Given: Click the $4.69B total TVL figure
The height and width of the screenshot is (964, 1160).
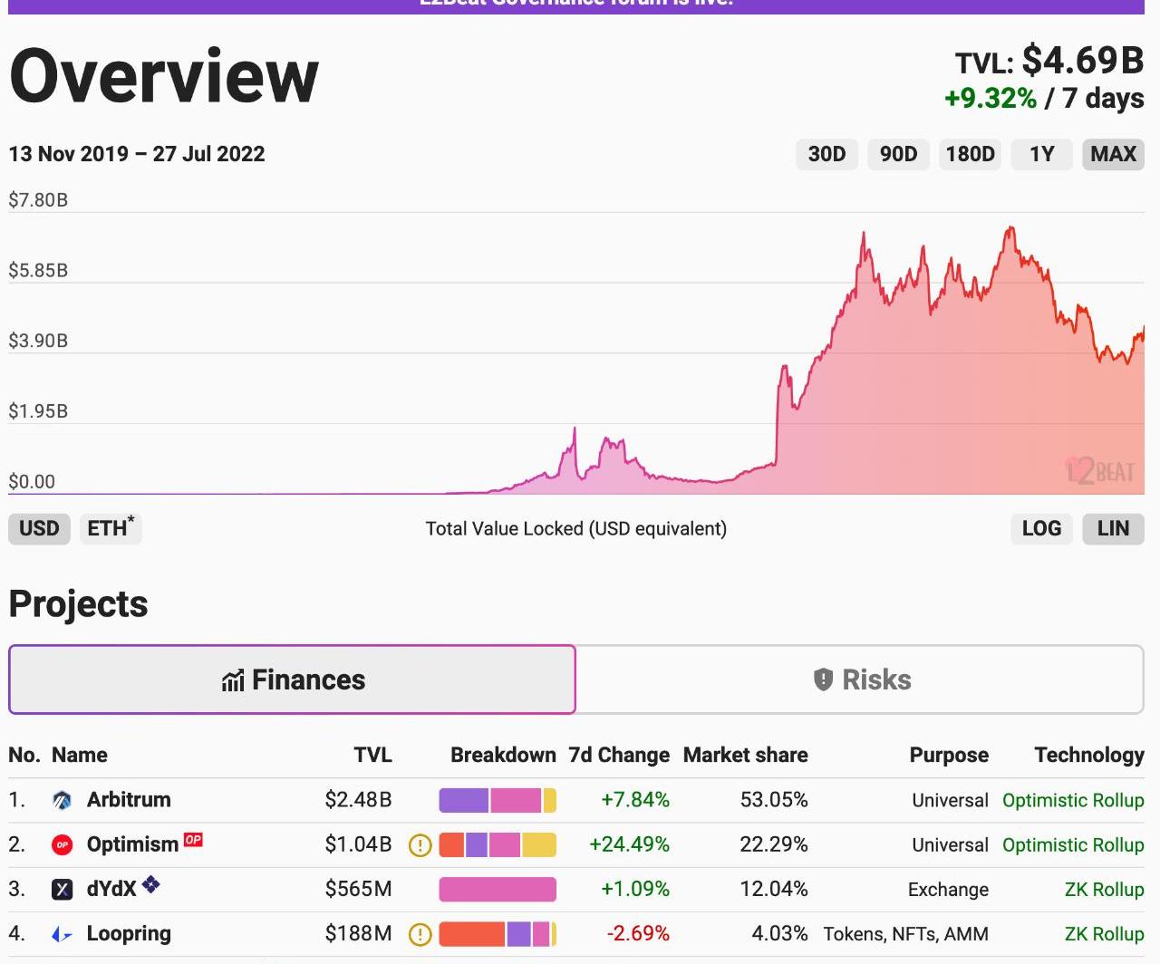Looking at the screenshot, I should click(1083, 61).
